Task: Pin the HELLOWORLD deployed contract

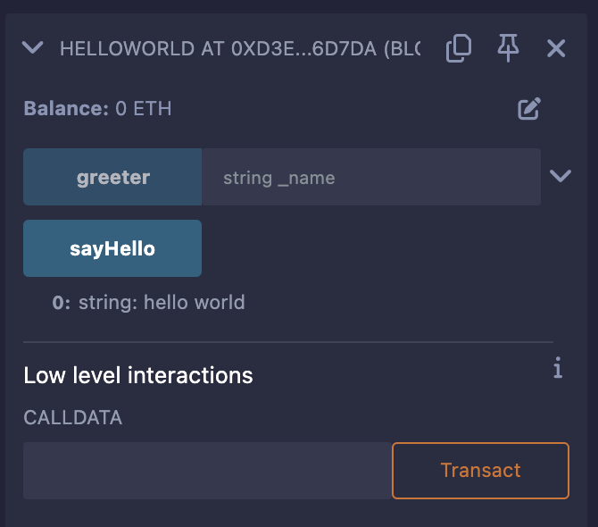Action: click(x=508, y=48)
